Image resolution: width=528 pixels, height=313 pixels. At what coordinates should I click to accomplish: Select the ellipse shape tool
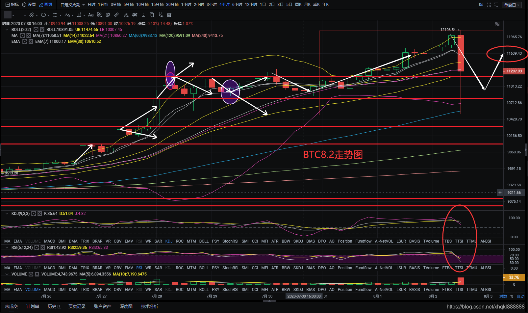43,15
